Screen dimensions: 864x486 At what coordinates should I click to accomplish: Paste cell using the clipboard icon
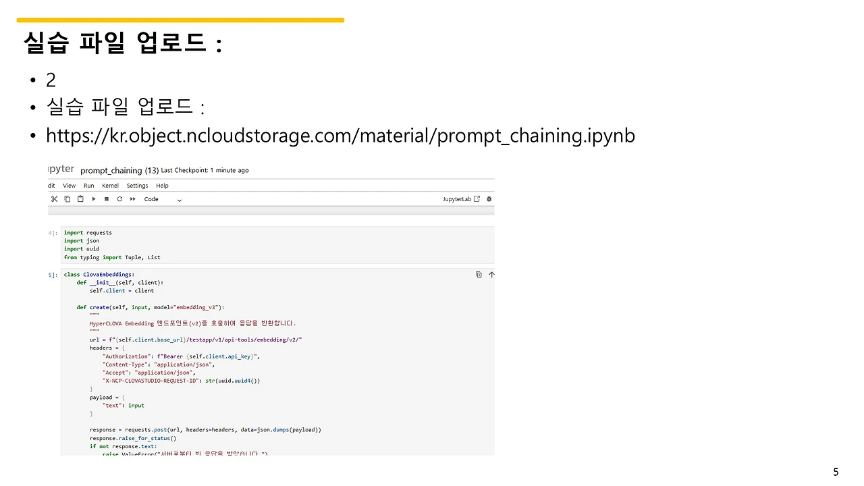[x=80, y=199]
